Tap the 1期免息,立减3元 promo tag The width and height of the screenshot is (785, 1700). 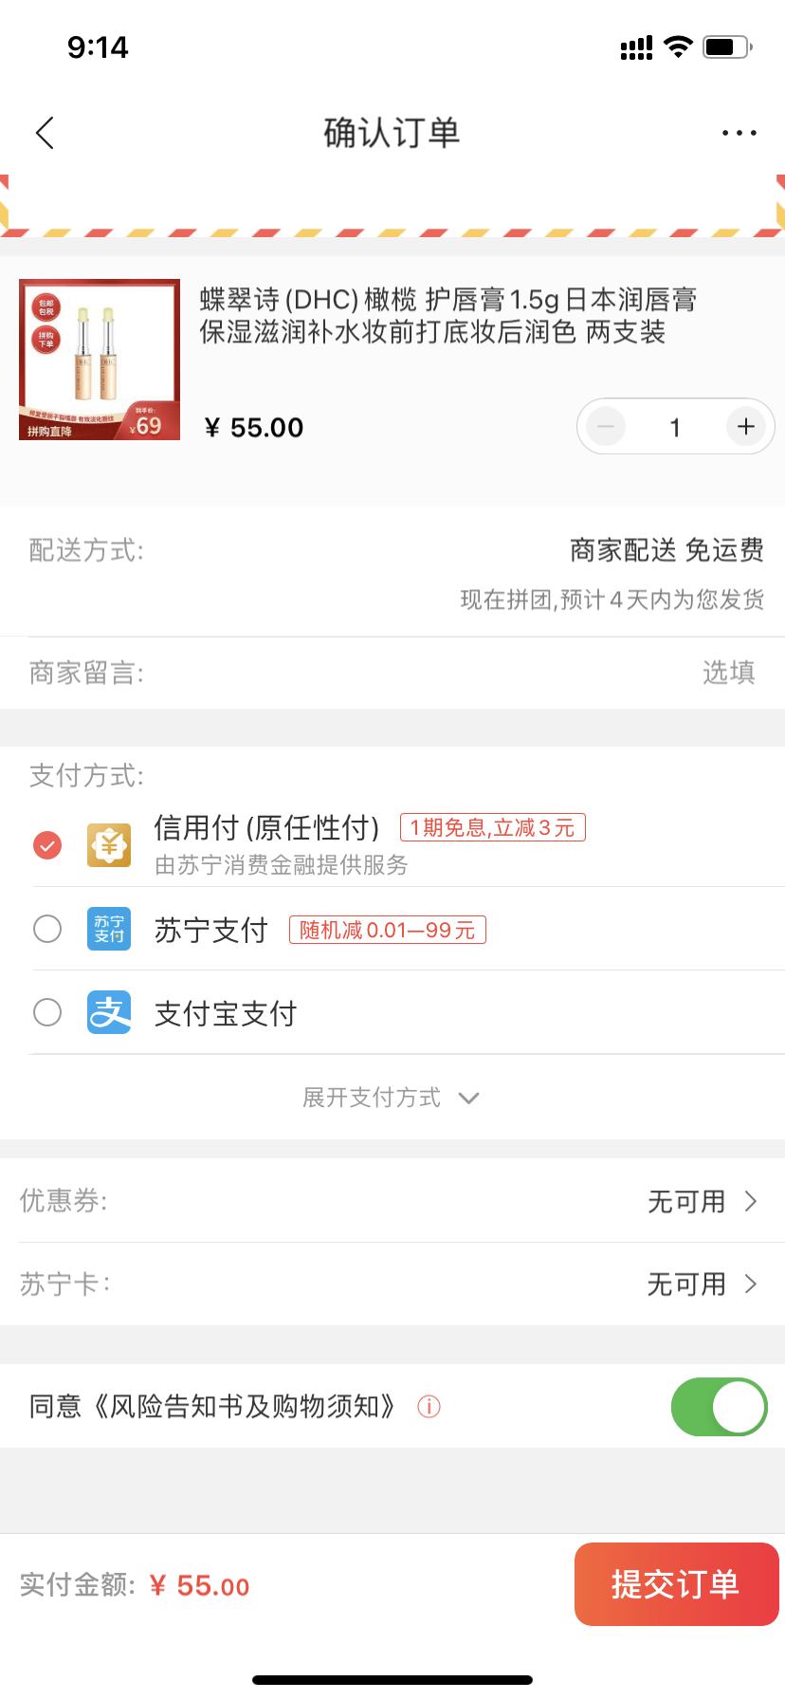(493, 827)
